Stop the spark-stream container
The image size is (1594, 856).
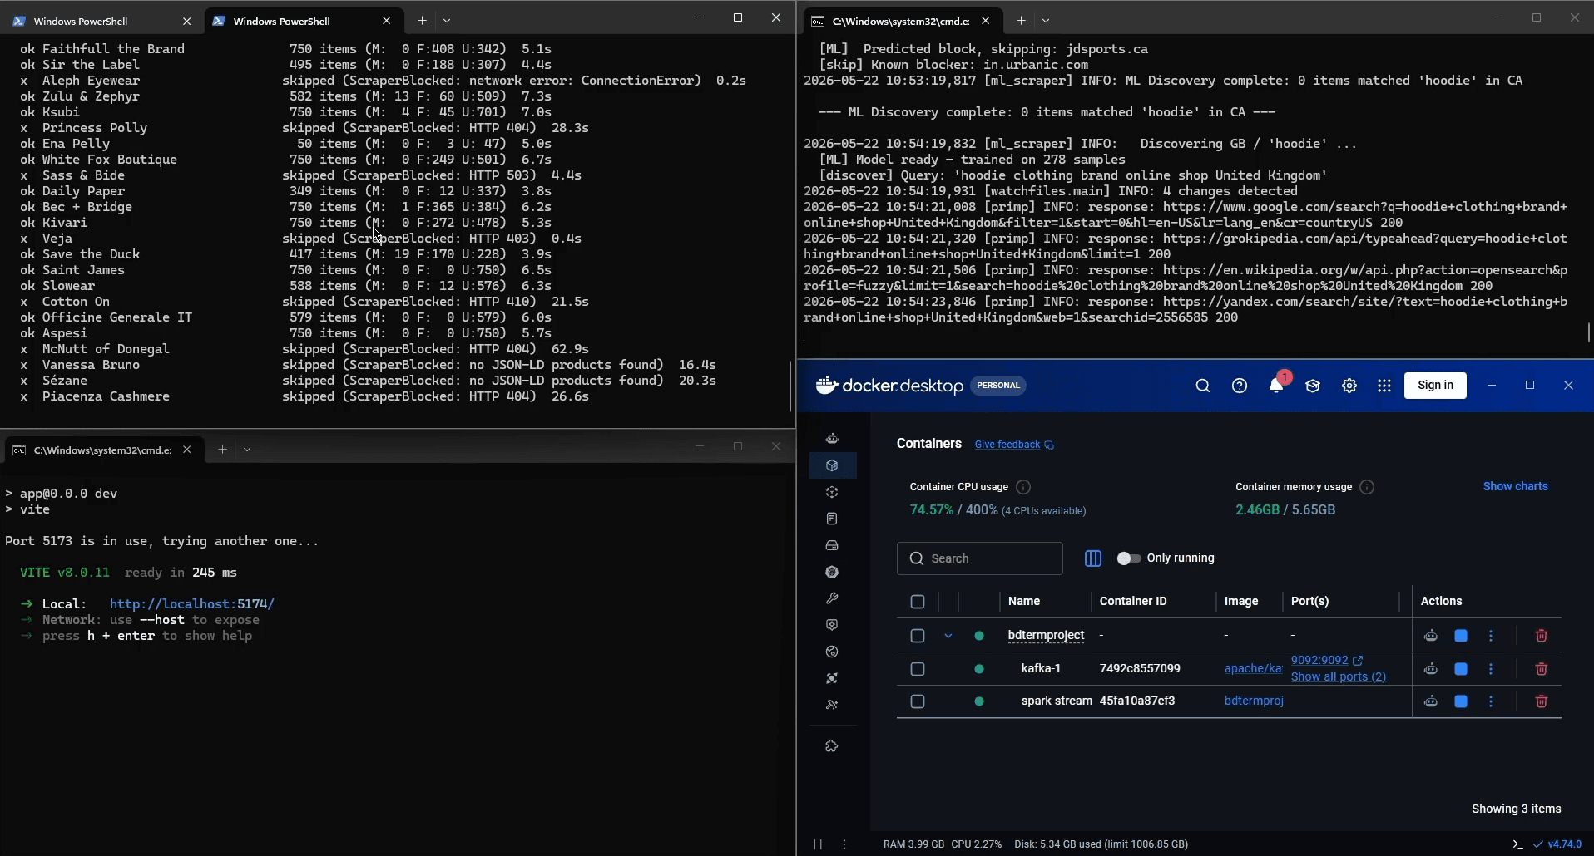[x=1461, y=701]
